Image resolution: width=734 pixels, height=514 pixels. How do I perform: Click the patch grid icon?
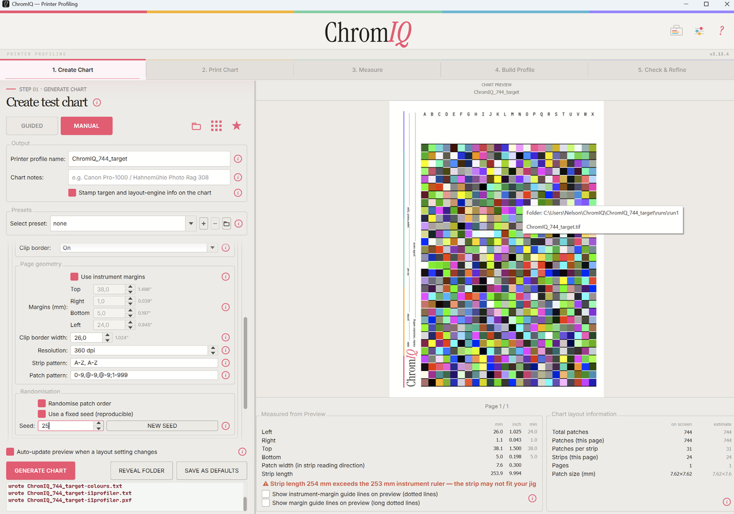pyautogui.click(x=216, y=126)
